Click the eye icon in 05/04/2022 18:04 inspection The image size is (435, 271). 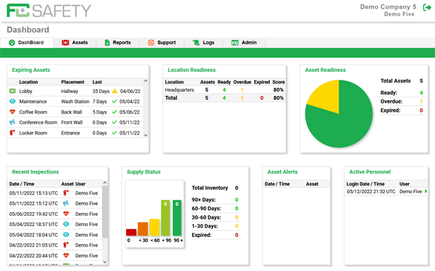(66, 235)
